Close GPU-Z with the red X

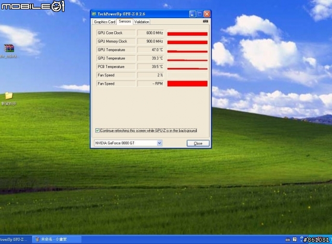[207, 14]
